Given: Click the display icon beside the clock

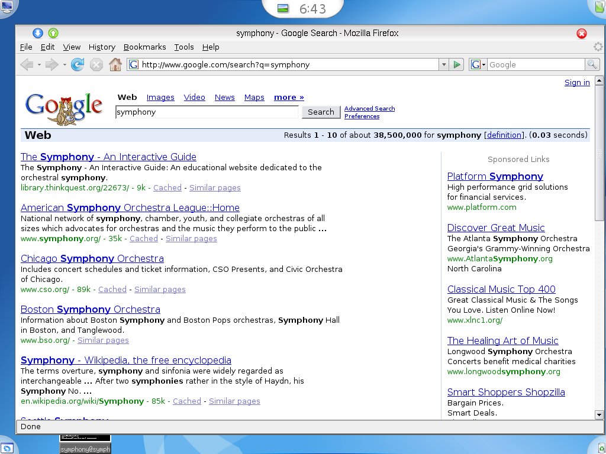Looking at the screenshot, I should [283, 8].
